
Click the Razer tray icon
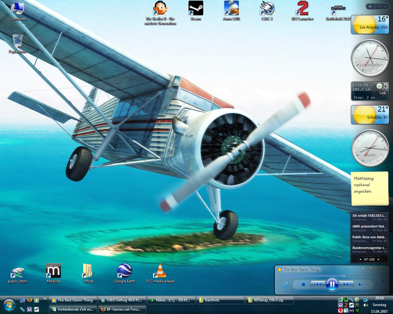(x=357, y=311)
